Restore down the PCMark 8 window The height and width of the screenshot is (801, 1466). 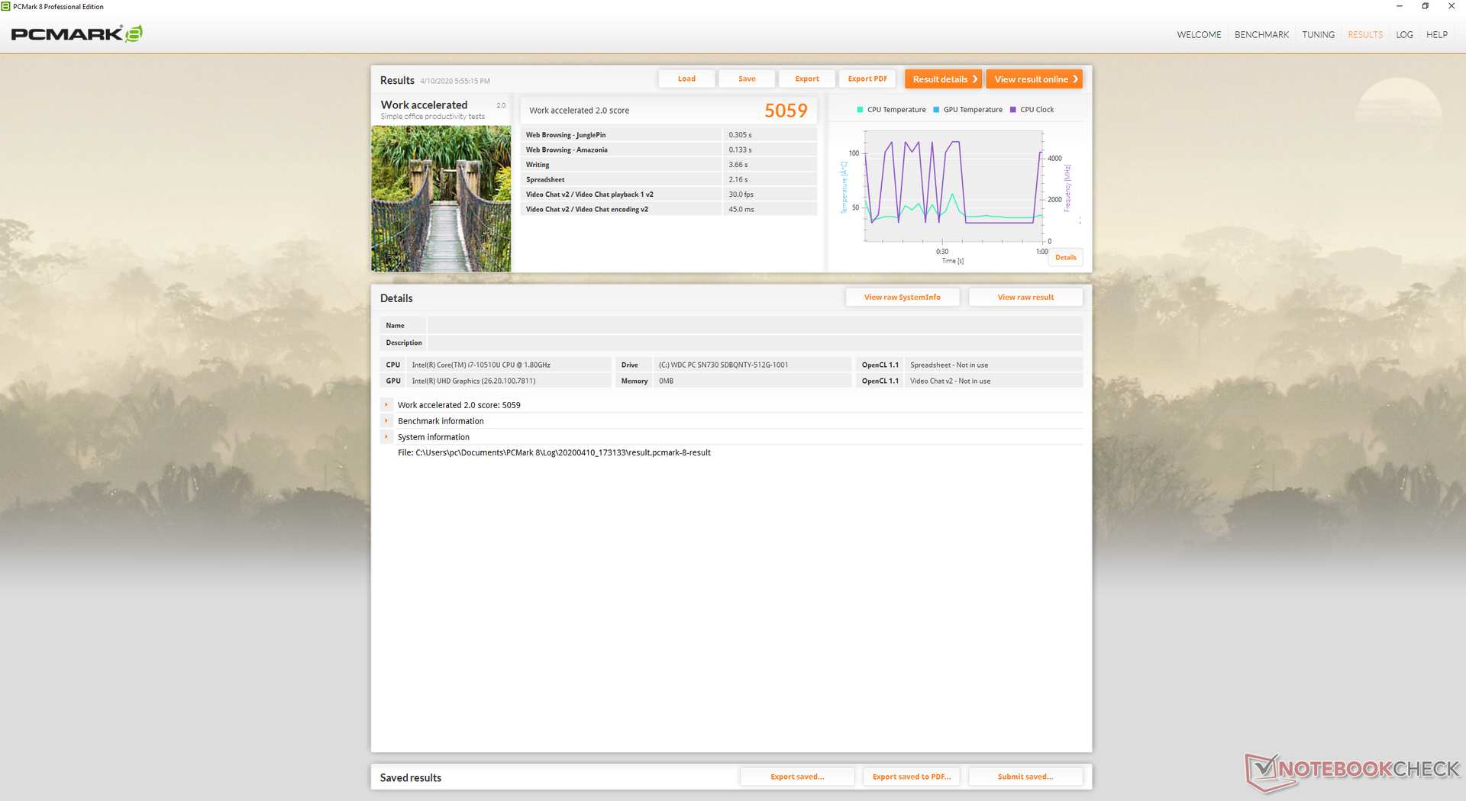(1425, 6)
